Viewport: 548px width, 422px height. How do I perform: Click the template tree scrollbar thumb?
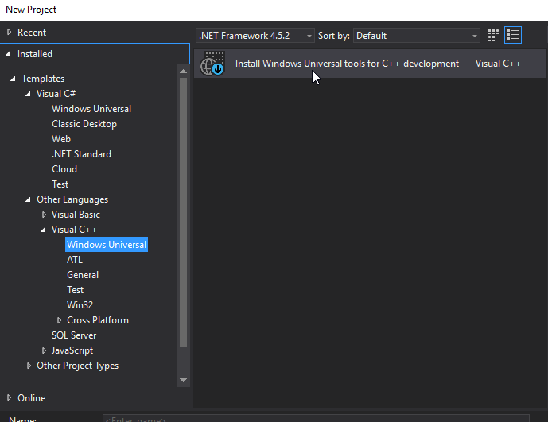(x=183, y=212)
